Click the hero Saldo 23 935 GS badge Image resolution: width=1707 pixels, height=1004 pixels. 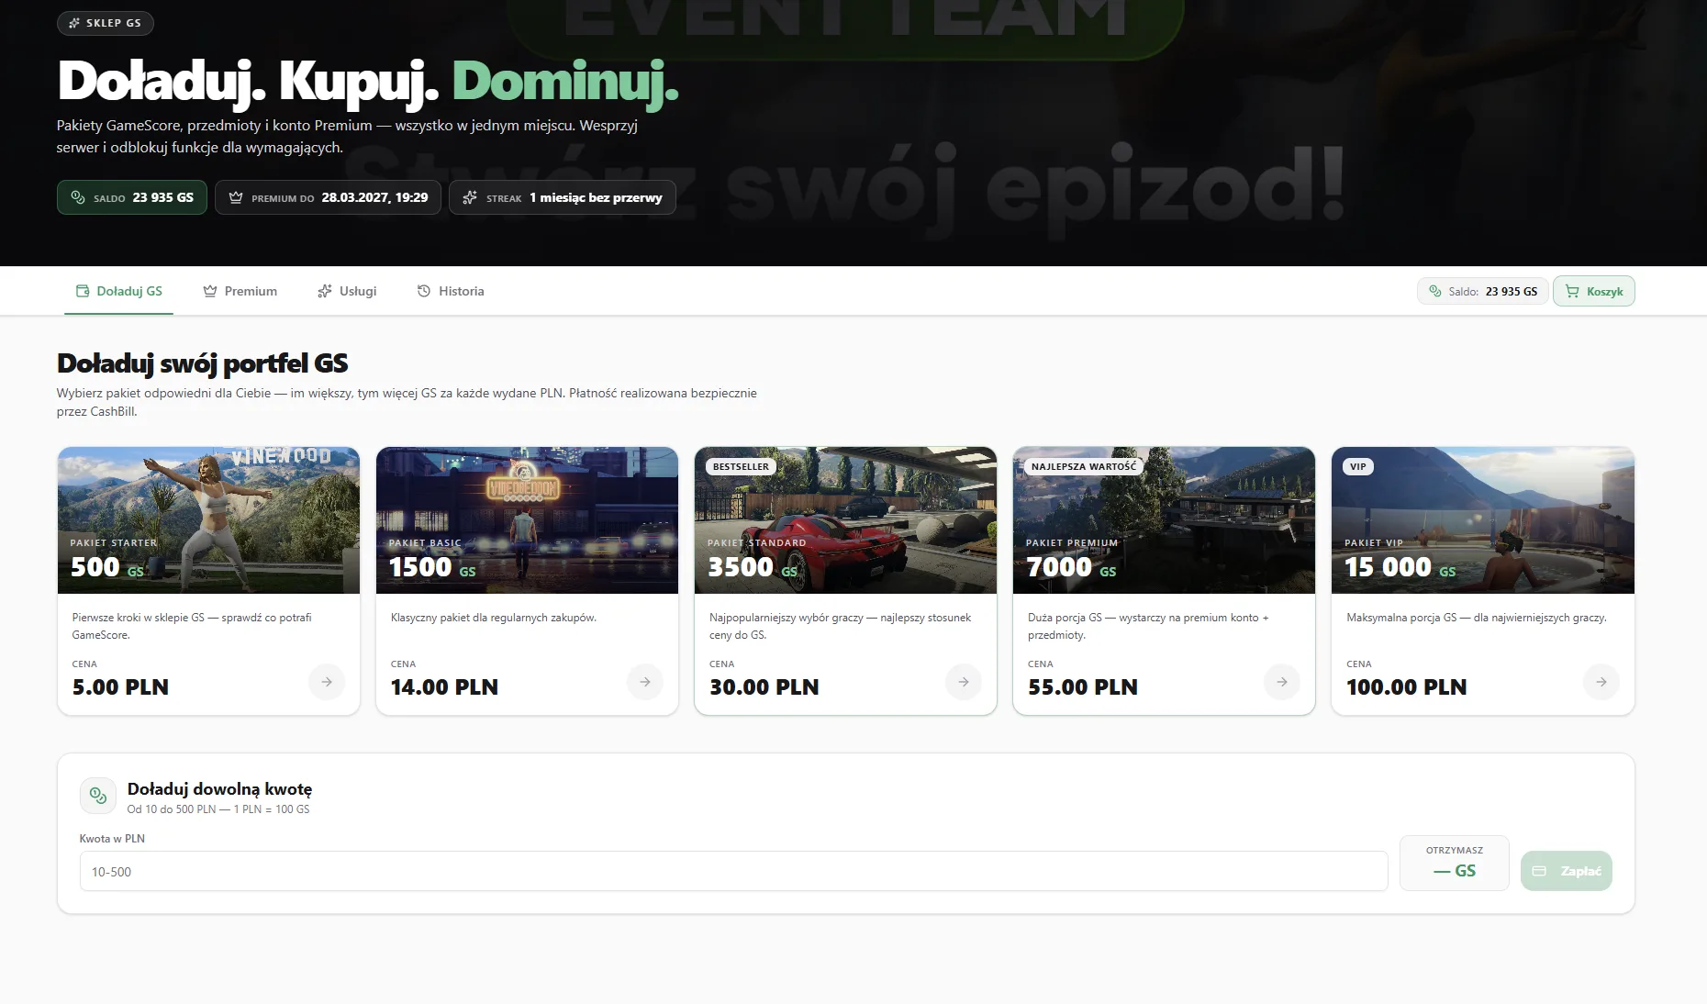coord(132,197)
